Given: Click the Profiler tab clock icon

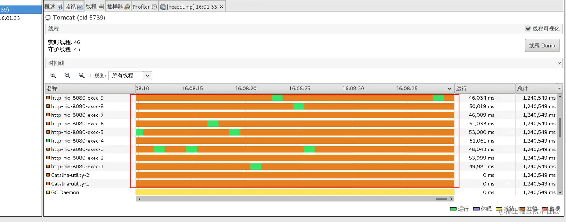Looking at the screenshot, I should point(154,7).
